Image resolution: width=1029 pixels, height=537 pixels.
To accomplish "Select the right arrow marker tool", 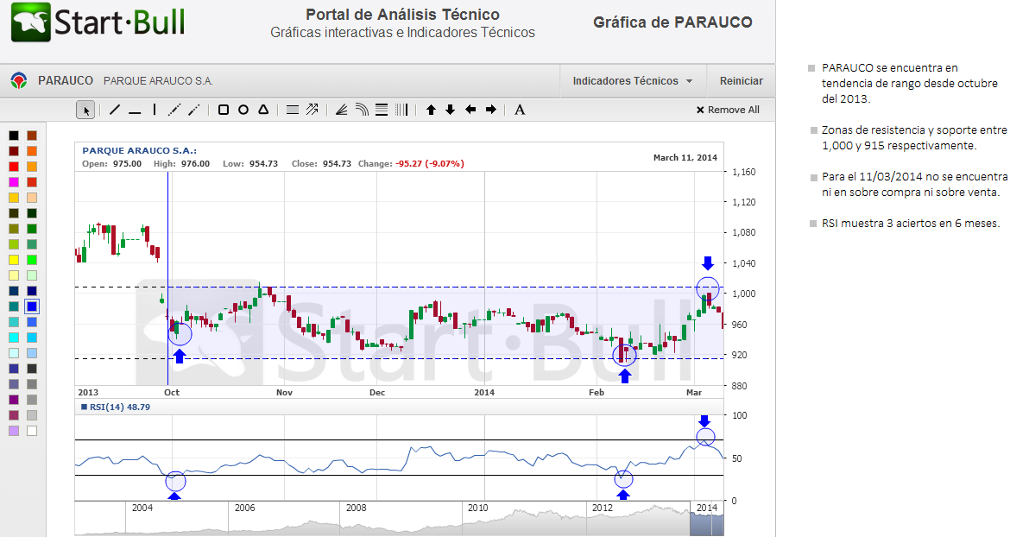I will click(x=491, y=110).
